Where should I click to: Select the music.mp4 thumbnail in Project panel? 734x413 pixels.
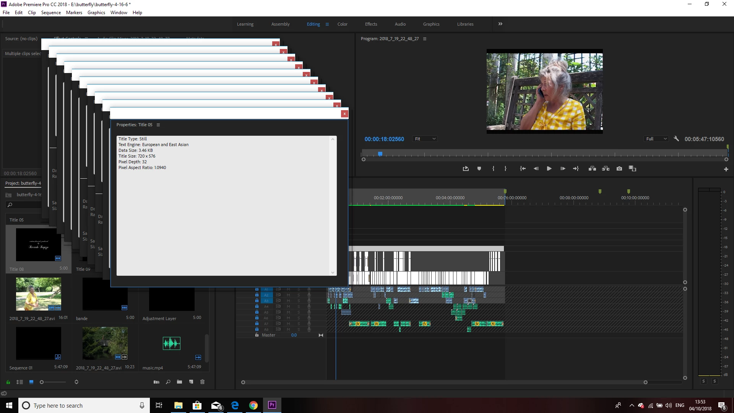[x=171, y=343]
